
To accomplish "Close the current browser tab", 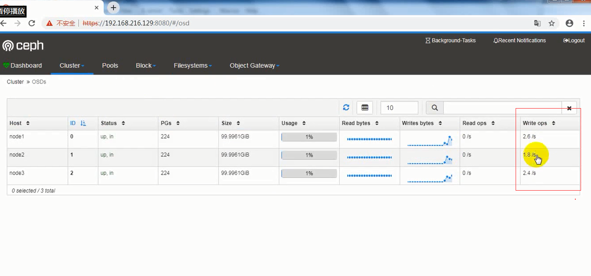I will (97, 8).
